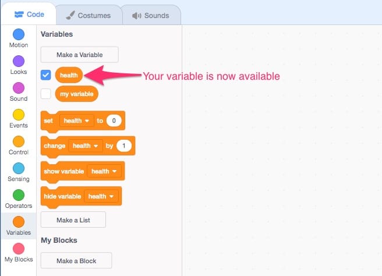This screenshot has width=382, height=276.
Task: Click the Make a List button
Action: coord(73,220)
